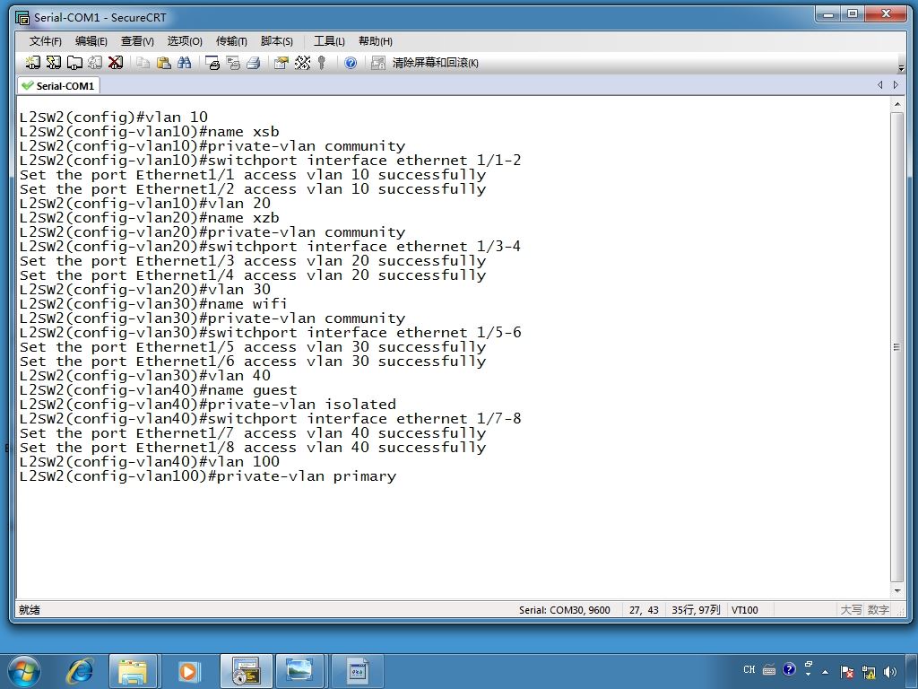Click the 'private-vlan isolated' terminal line
This screenshot has width=918, height=689.
pyautogui.click(x=208, y=405)
